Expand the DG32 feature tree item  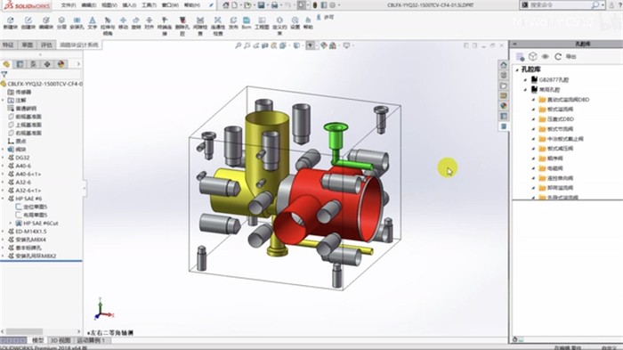4,158
